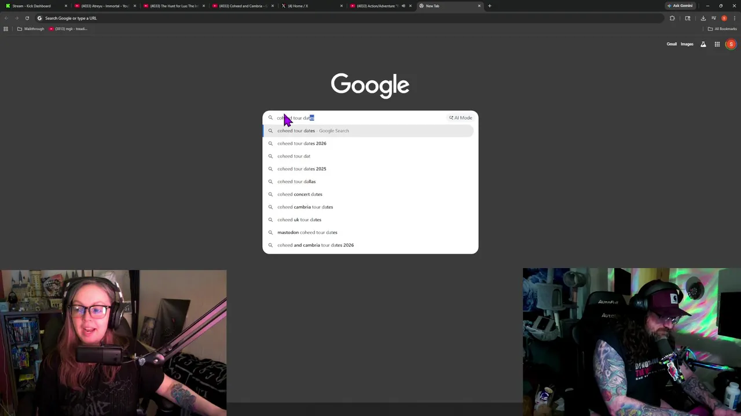The width and height of the screenshot is (741, 416).
Task: Click the browser back arrow
Action: point(6,18)
